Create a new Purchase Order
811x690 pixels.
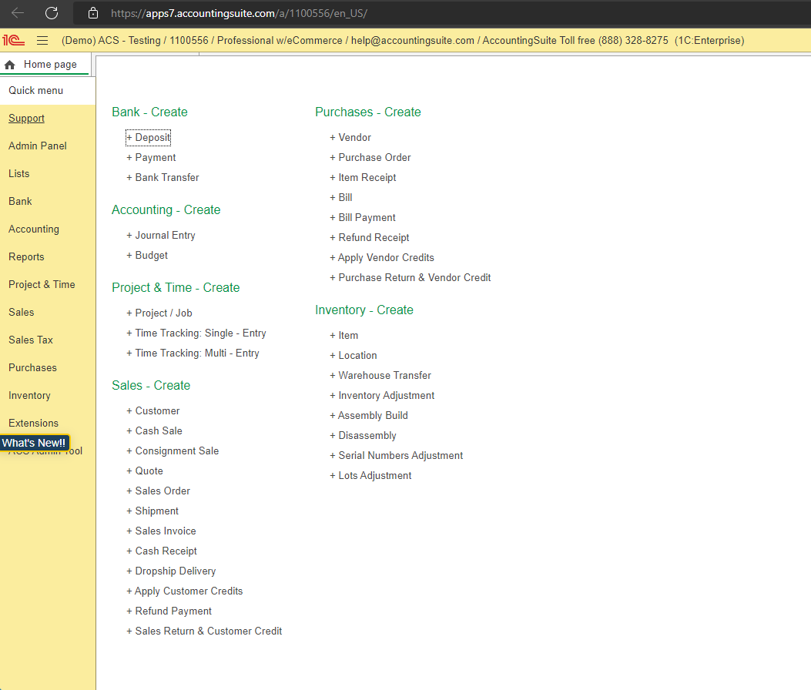(370, 158)
